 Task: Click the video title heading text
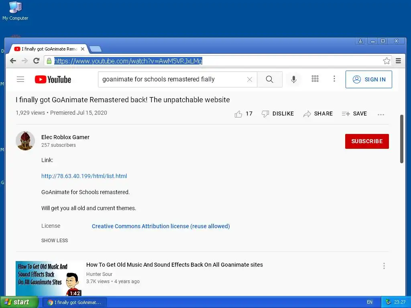tap(123, 100)
